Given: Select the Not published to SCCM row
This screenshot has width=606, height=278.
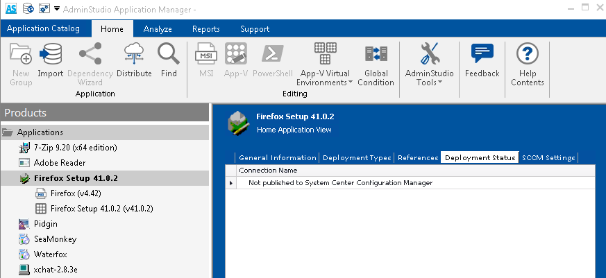Looking at the screenshot, I should (340, 183).
